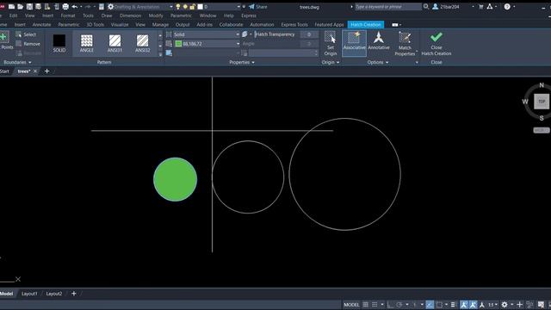The height and width of the screenshot is (310, 551).
Task: Select the ANGLE hatch pattern
Action: 86,43
